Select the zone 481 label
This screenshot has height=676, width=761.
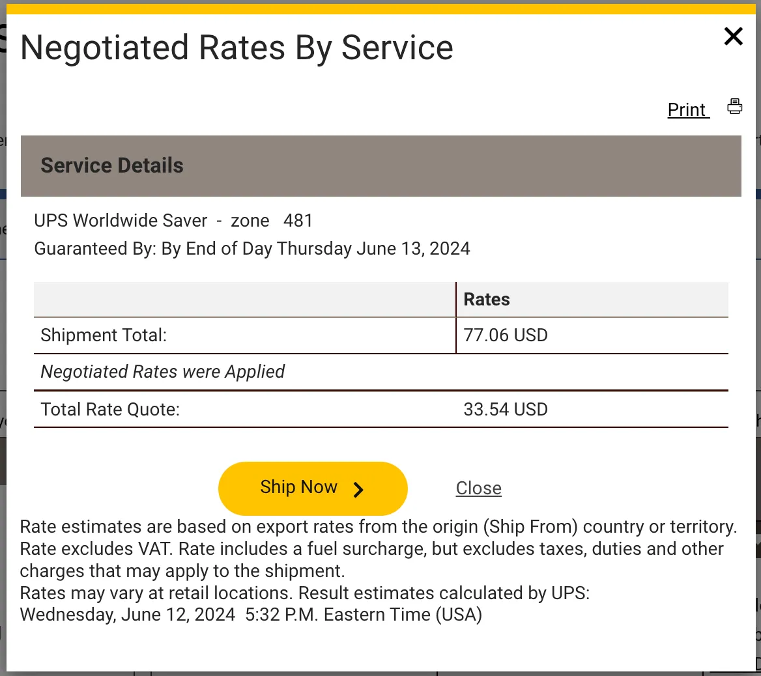(x=271, y=220)
